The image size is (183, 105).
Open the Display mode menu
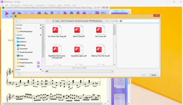click(x=27, y=5)
